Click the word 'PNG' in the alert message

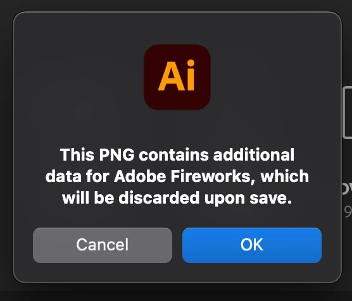(x=116, y=154)
